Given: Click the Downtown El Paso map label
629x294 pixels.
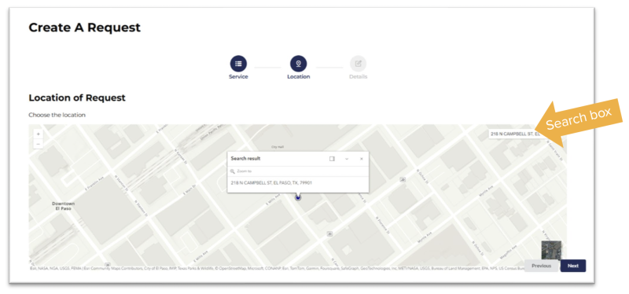Looking at the screenshot, I should click(x=64, y=206).
